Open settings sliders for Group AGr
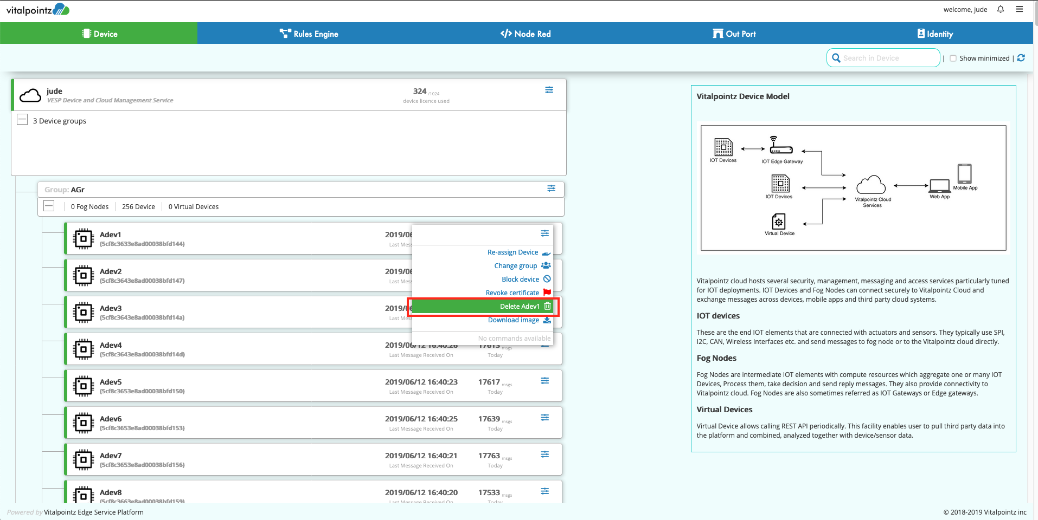Image resolution: width=1038 pixels, height=520 pixels. (x=552, y=188)
